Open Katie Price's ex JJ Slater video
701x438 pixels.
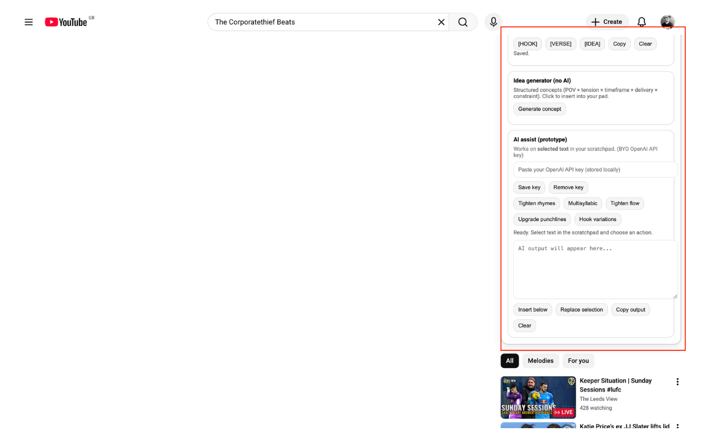(624, 426)
